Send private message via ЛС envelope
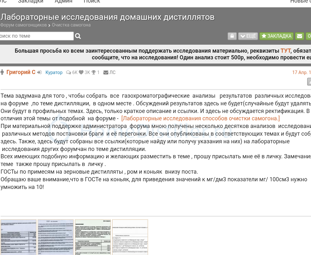Viewport: 311px width, 255px height. pyautogui.click(x=109, y=72)
